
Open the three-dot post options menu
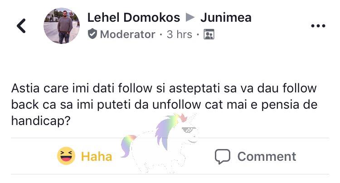318,26
